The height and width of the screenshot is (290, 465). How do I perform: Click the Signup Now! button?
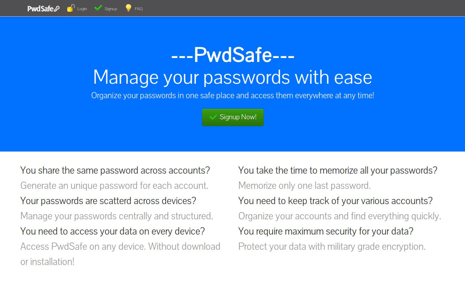(x=232, y=117)
